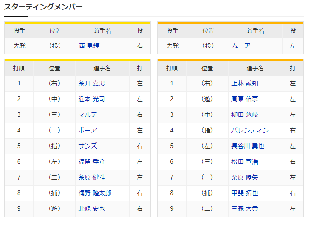View 松田 宣浩 player link
Screen dimensions: 310x227
click(245, 162)
